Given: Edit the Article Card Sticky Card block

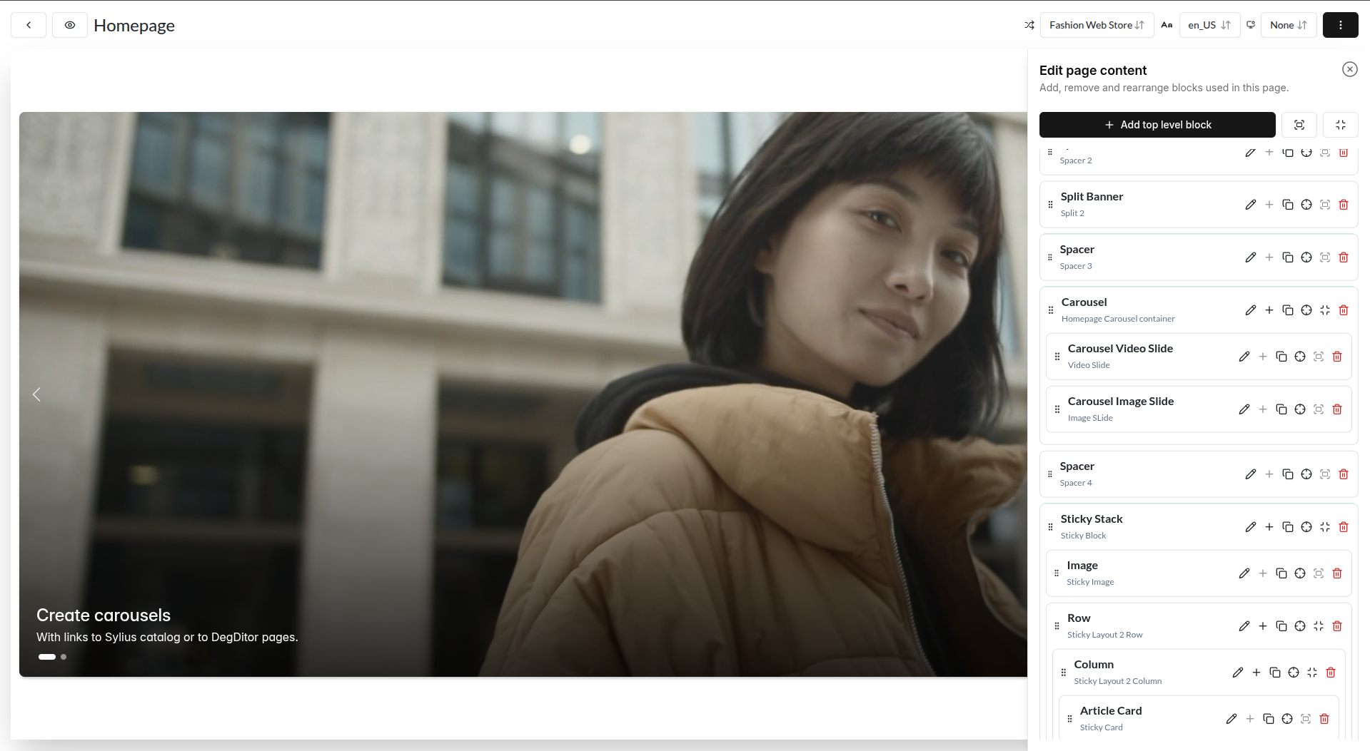Looking at the screenshot, I should 1232,719.
